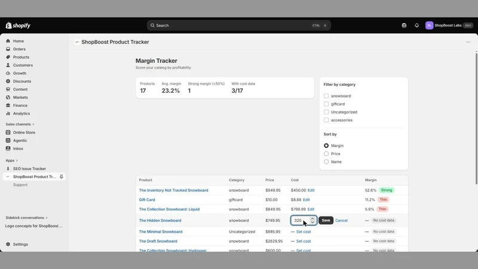Open The Minimal Snowboard product link

tap(161, 232)
